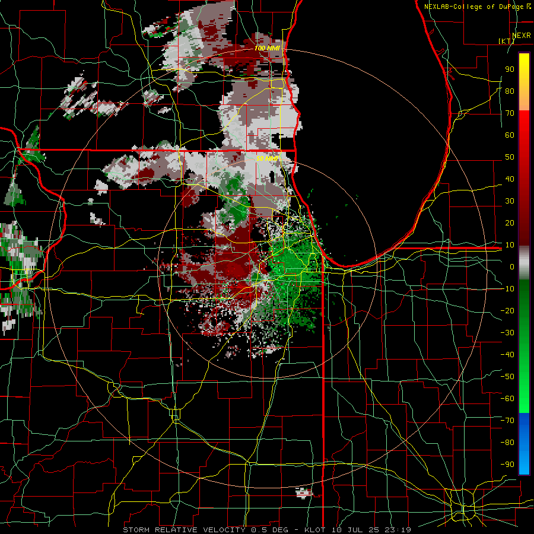This screenshot has width=534, height=534.
Task: Click the KLOT 10 JUL 25 23:19 timestamp
Action: click(357, 530)
